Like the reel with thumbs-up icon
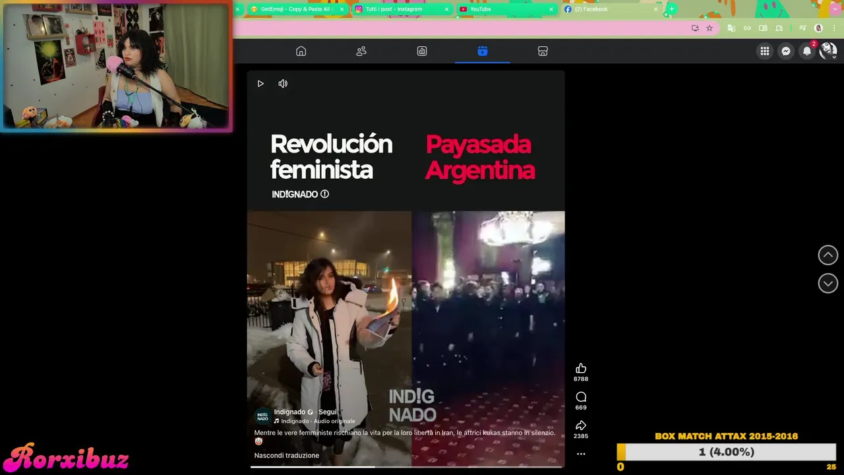The height and width of the screenshot is (475, 844). point(581,368)
